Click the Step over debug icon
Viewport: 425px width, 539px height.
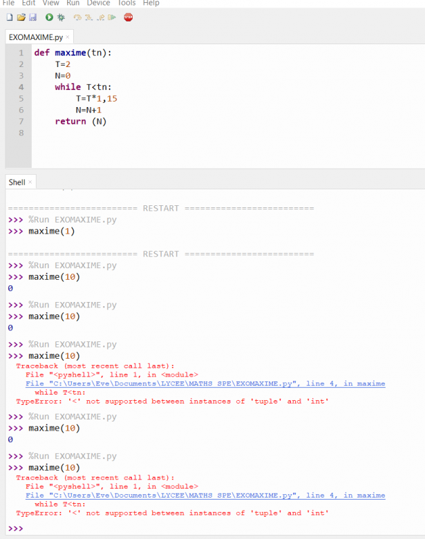click(77, 17)
